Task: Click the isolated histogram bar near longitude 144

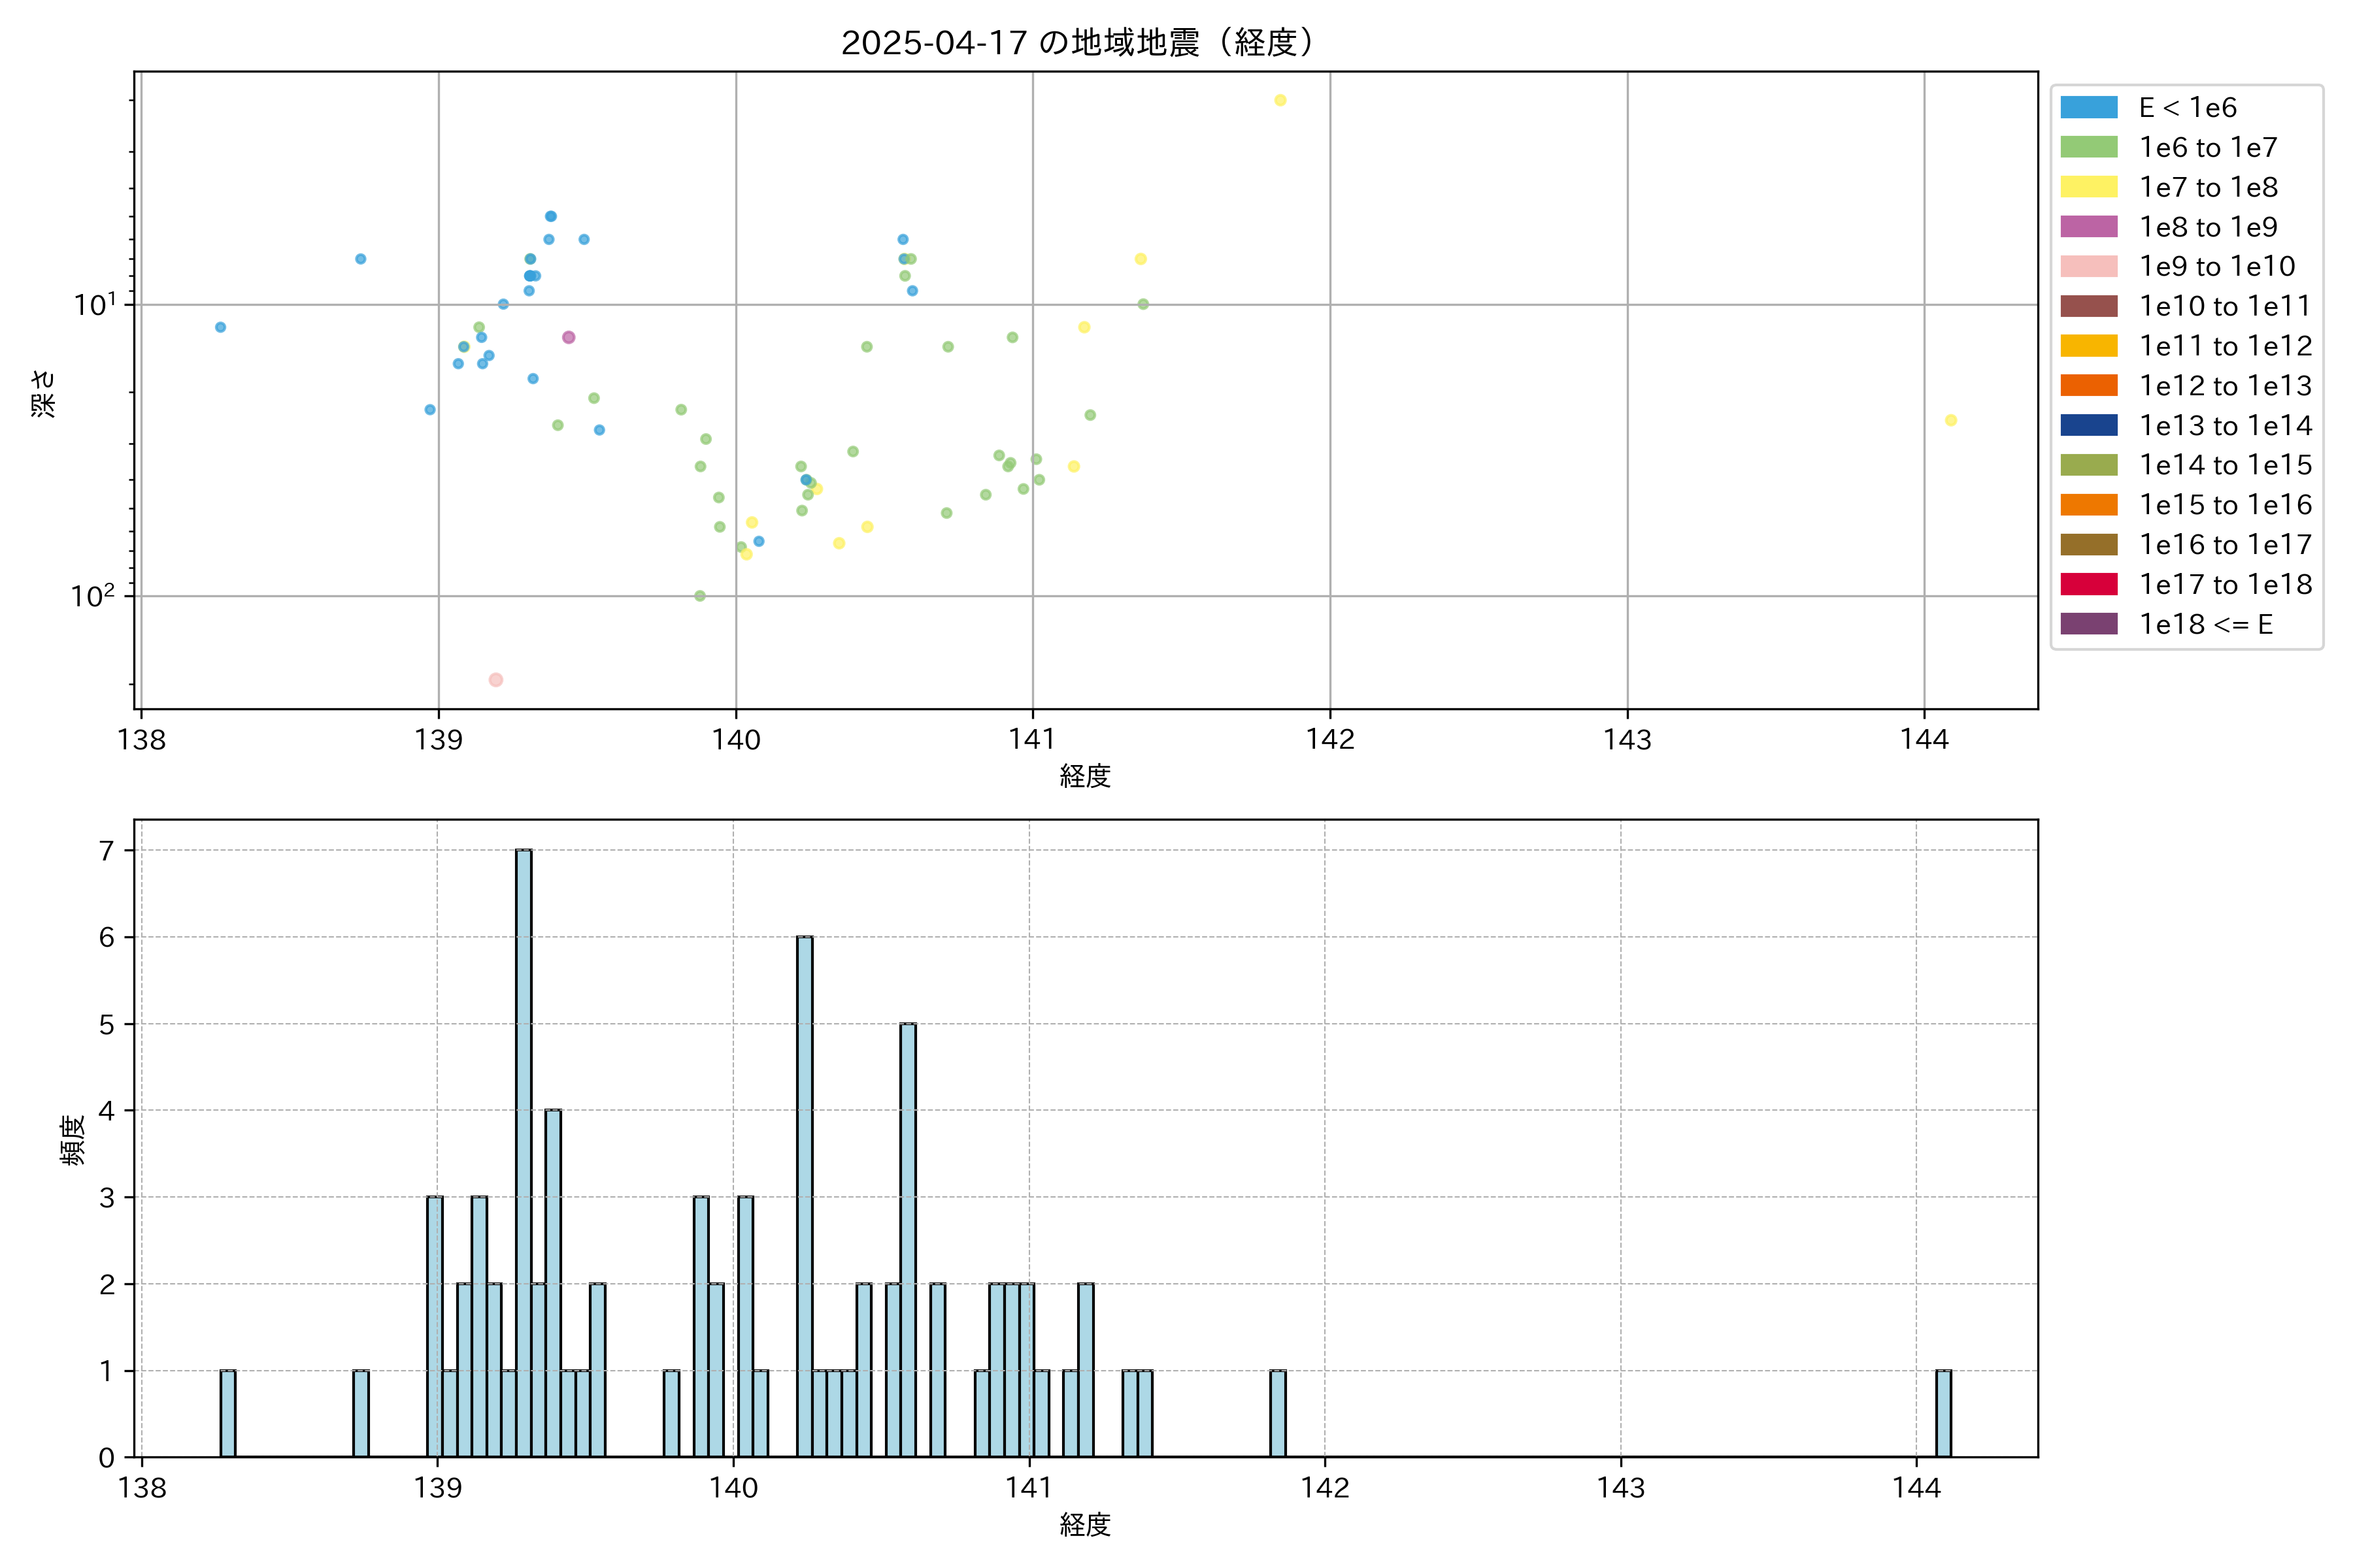Action: (1943, 1413)
